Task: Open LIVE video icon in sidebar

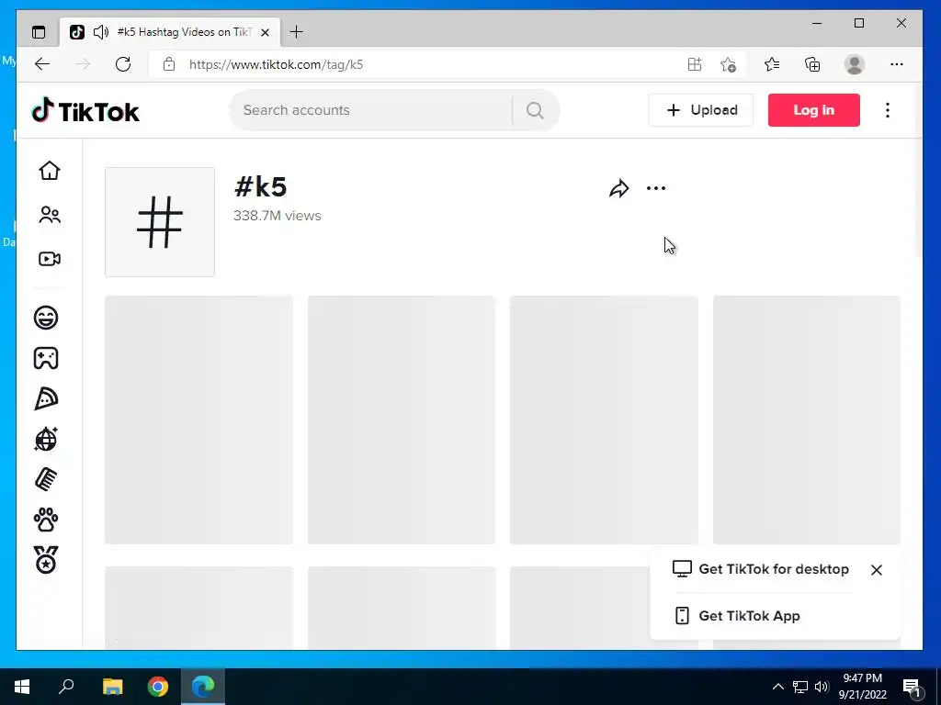Action: click(x=50, y=259)
